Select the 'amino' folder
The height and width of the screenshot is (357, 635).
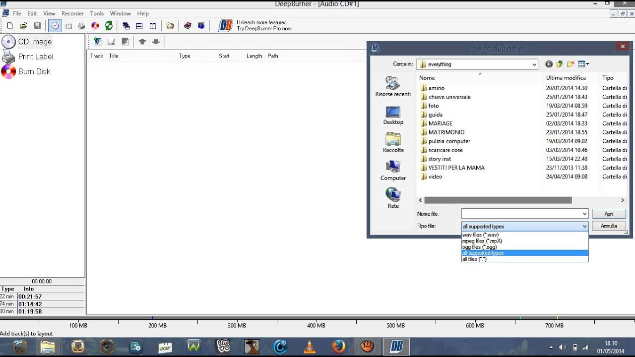(432, 88)
